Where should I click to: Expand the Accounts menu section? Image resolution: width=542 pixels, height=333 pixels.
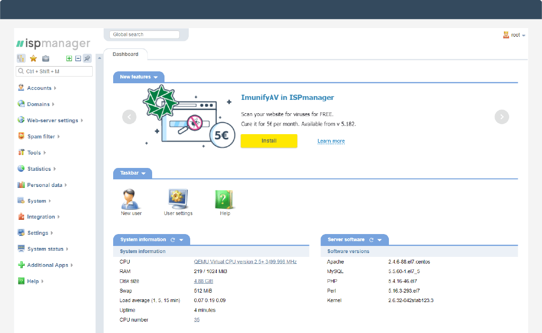coord(39,88)
